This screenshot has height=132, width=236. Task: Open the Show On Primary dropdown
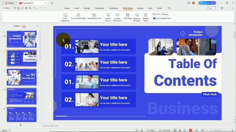coord(168,14)
